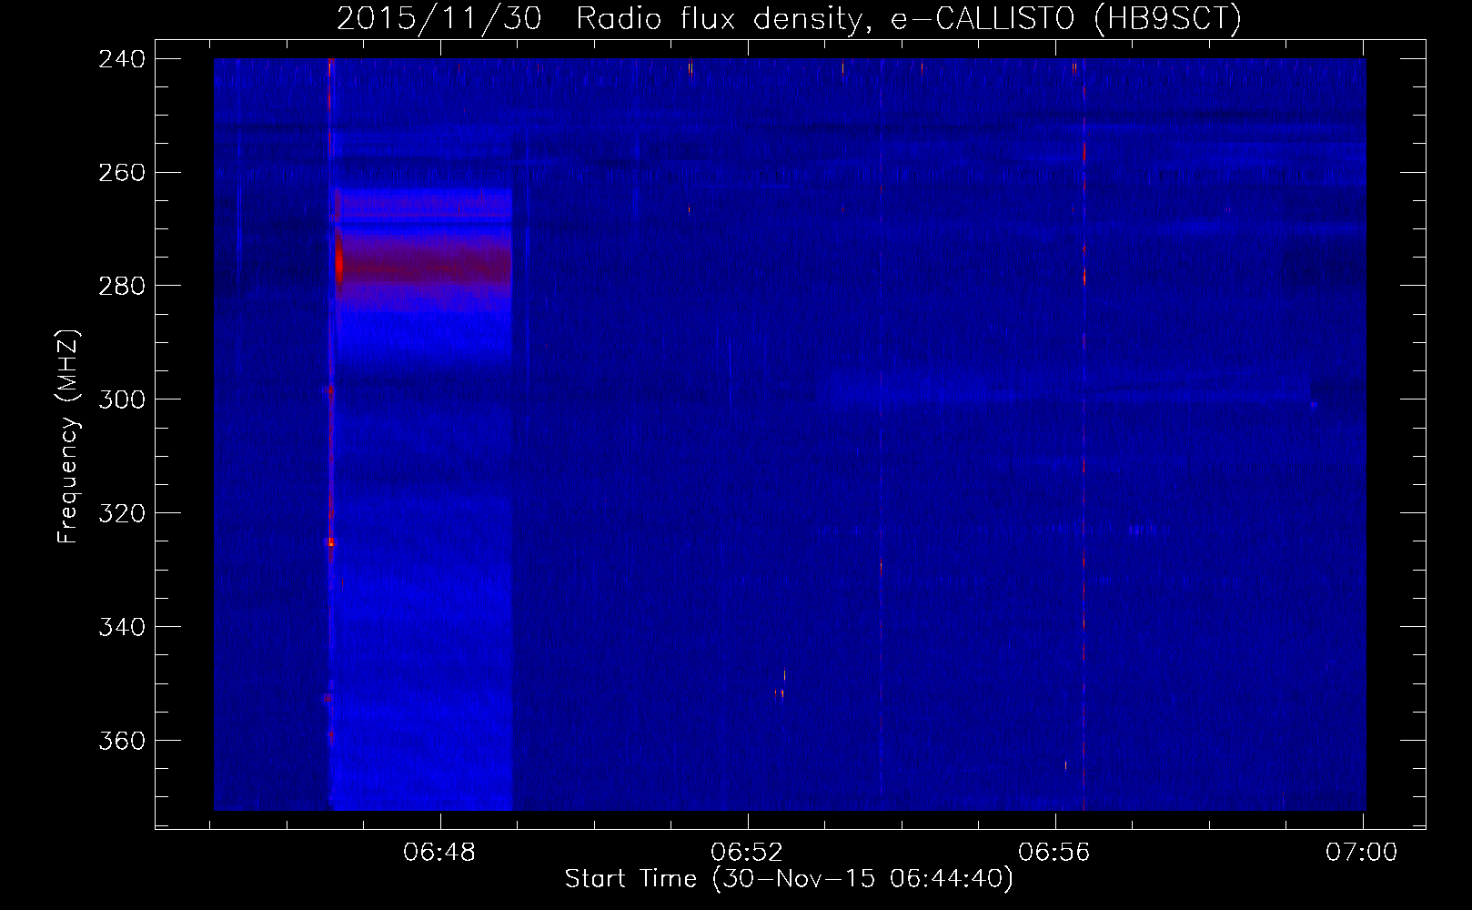Click the 07:00 time tick label
Screen dimensions: 1472x910
tap(1362, 853)
